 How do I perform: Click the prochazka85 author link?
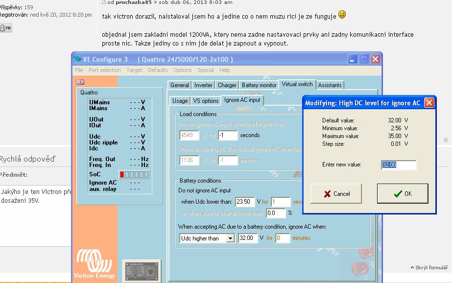point(134,2)
